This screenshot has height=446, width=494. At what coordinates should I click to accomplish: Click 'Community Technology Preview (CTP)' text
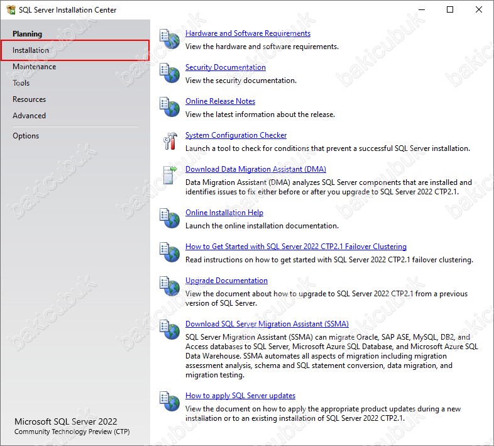coord(72,432)
